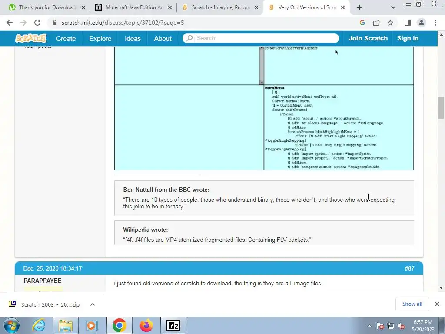
Task: Go back to the previous page
Action: tap(10, 23)
